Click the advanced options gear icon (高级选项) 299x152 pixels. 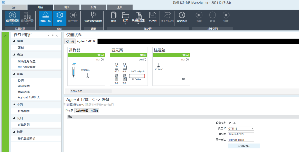click(x=182, y=15)
